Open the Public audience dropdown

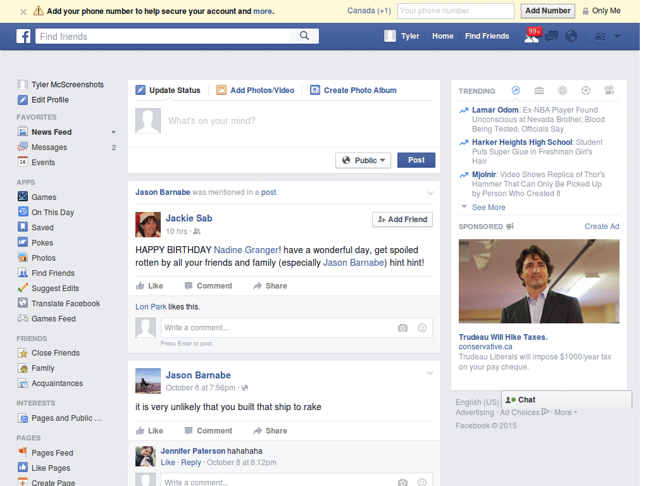(363, 160)
